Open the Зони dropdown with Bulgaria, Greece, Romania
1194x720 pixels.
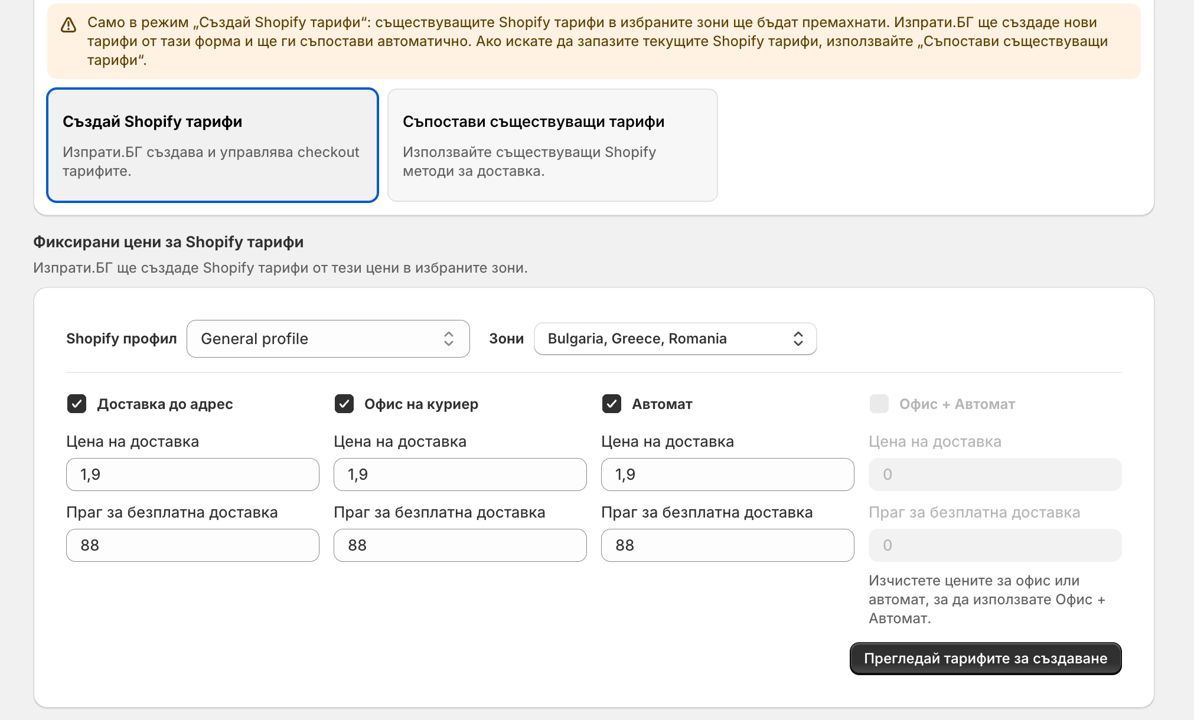point(676,339)
